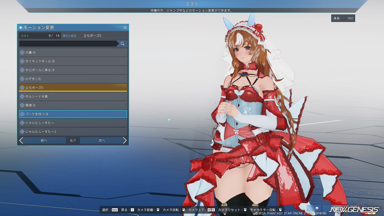Viewport: 384px width, 216px height.
Task: Click the mouse icon next to カメラリセット
Action: click(x=245, y=210)
